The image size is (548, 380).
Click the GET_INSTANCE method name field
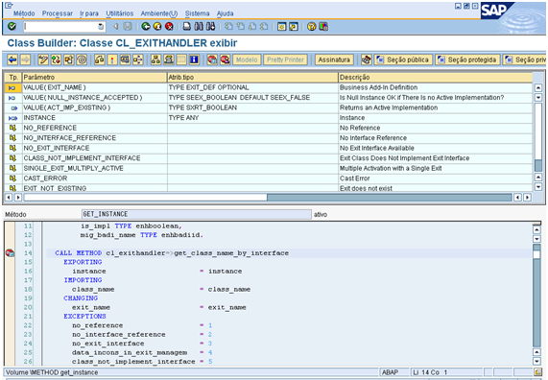tap(197, 214)
